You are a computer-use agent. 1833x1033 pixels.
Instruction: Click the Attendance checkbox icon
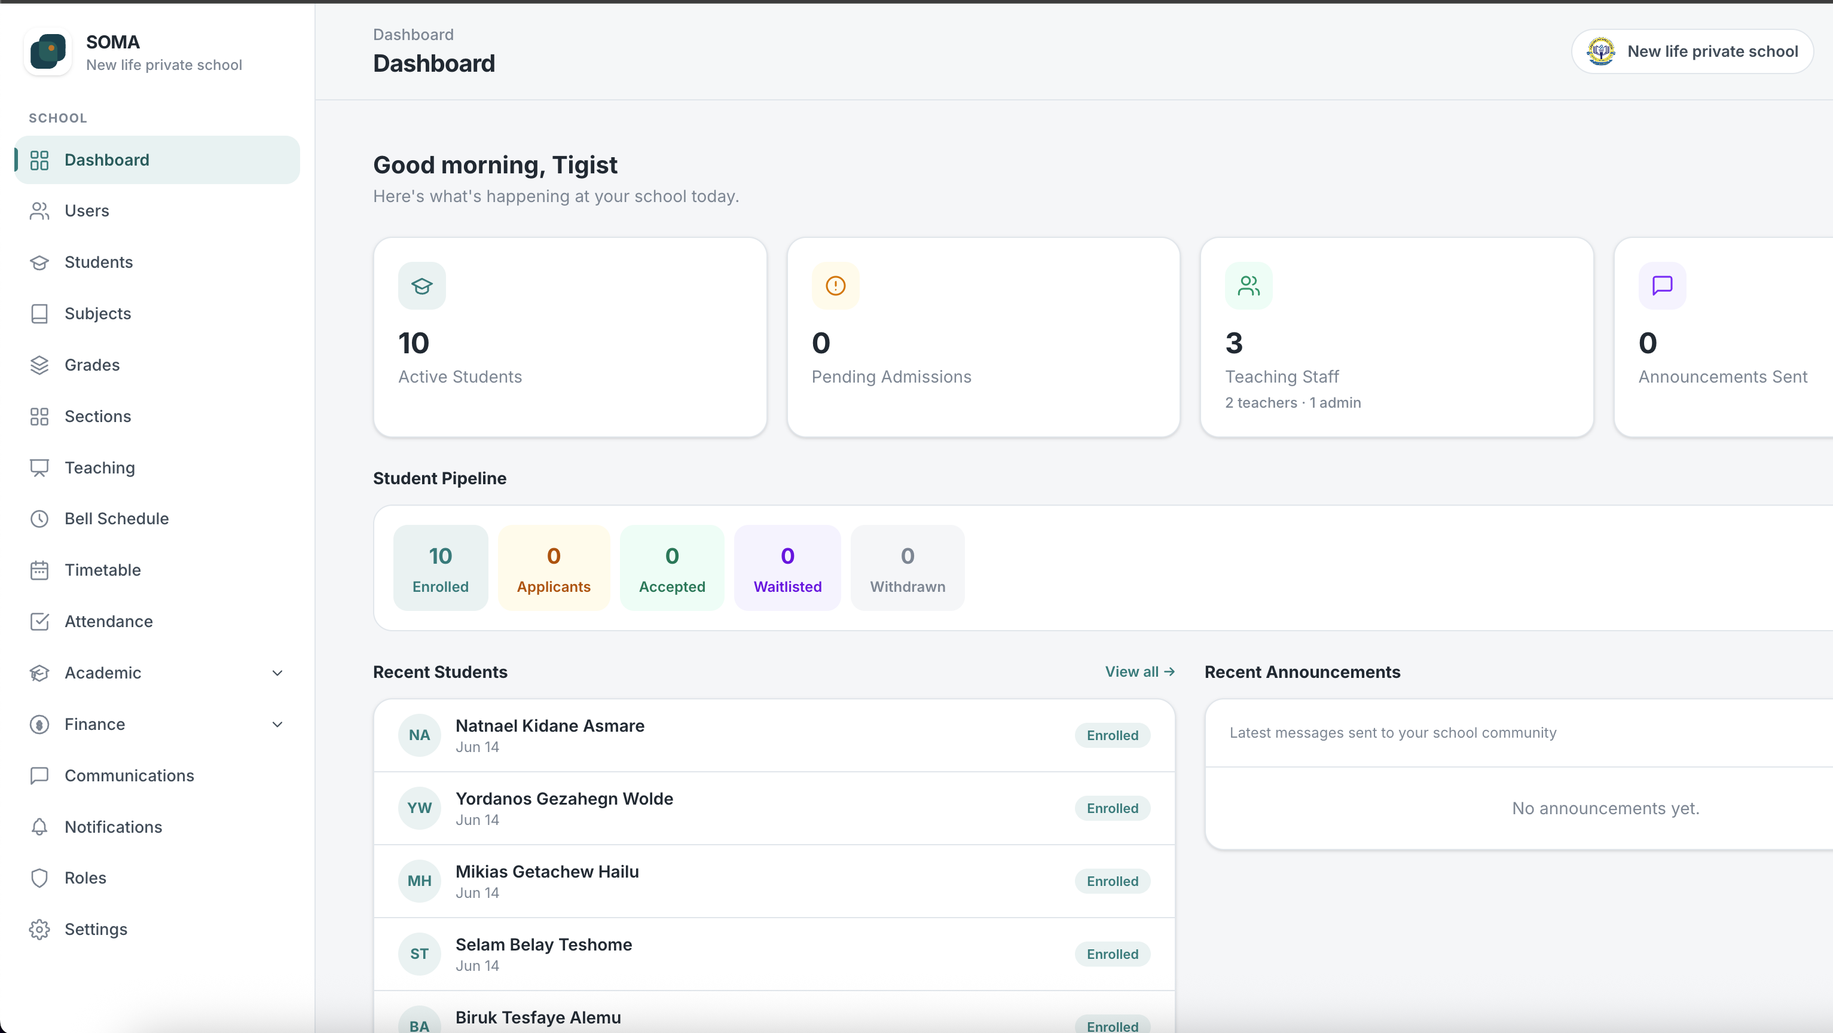point(39,622)
